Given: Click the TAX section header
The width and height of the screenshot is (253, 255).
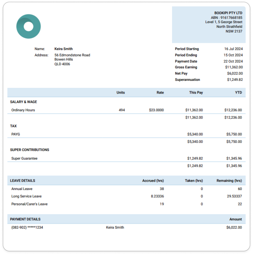Looking at the screenshot, I should (13, 126).
